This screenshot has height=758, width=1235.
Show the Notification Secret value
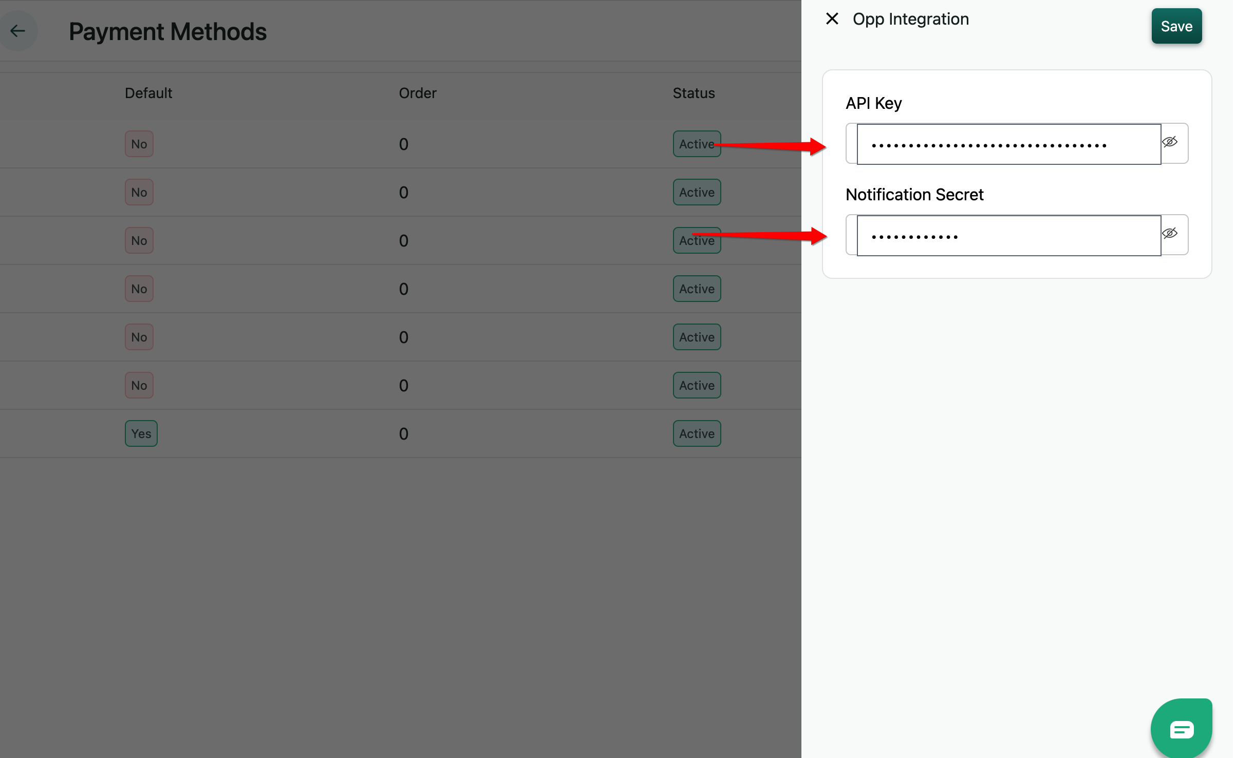coord(1170,234)
